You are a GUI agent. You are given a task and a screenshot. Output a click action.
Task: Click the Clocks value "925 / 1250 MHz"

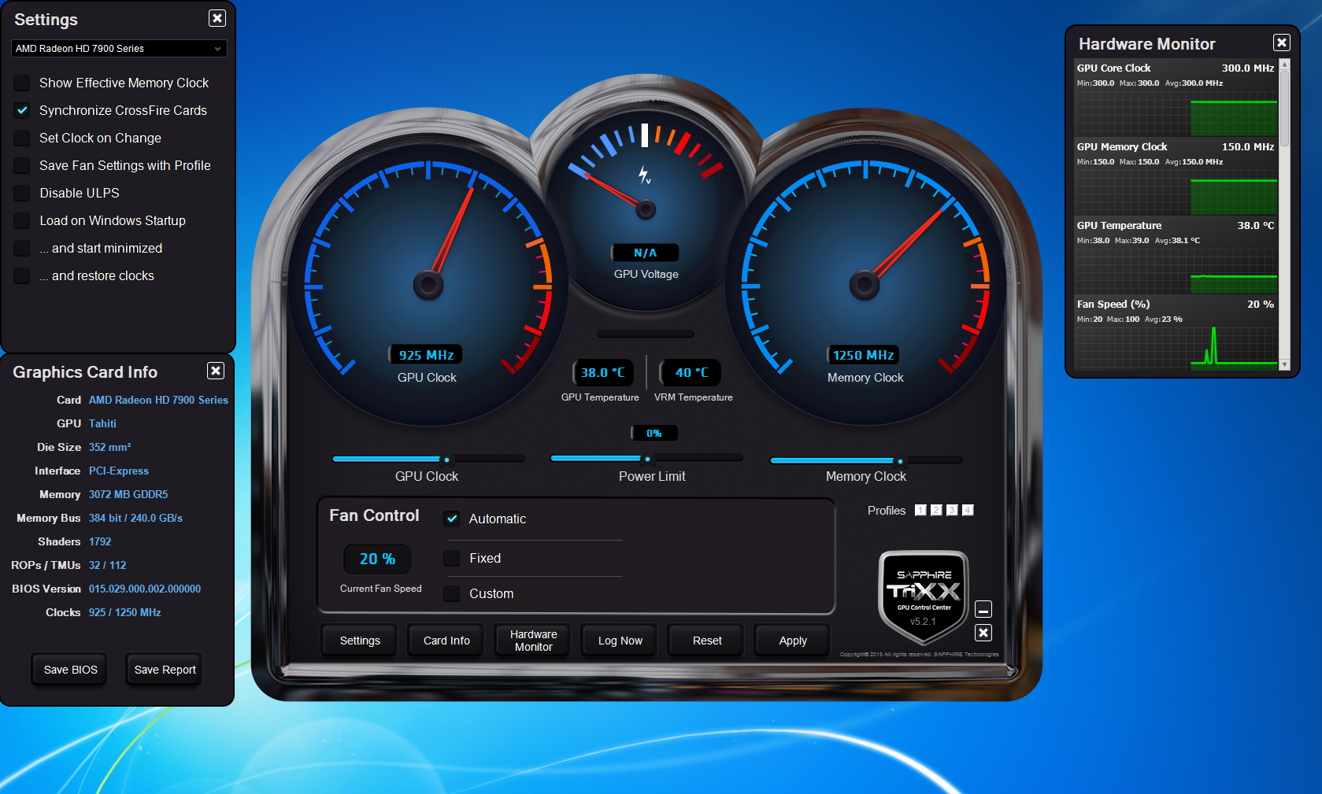click(125, 612)
